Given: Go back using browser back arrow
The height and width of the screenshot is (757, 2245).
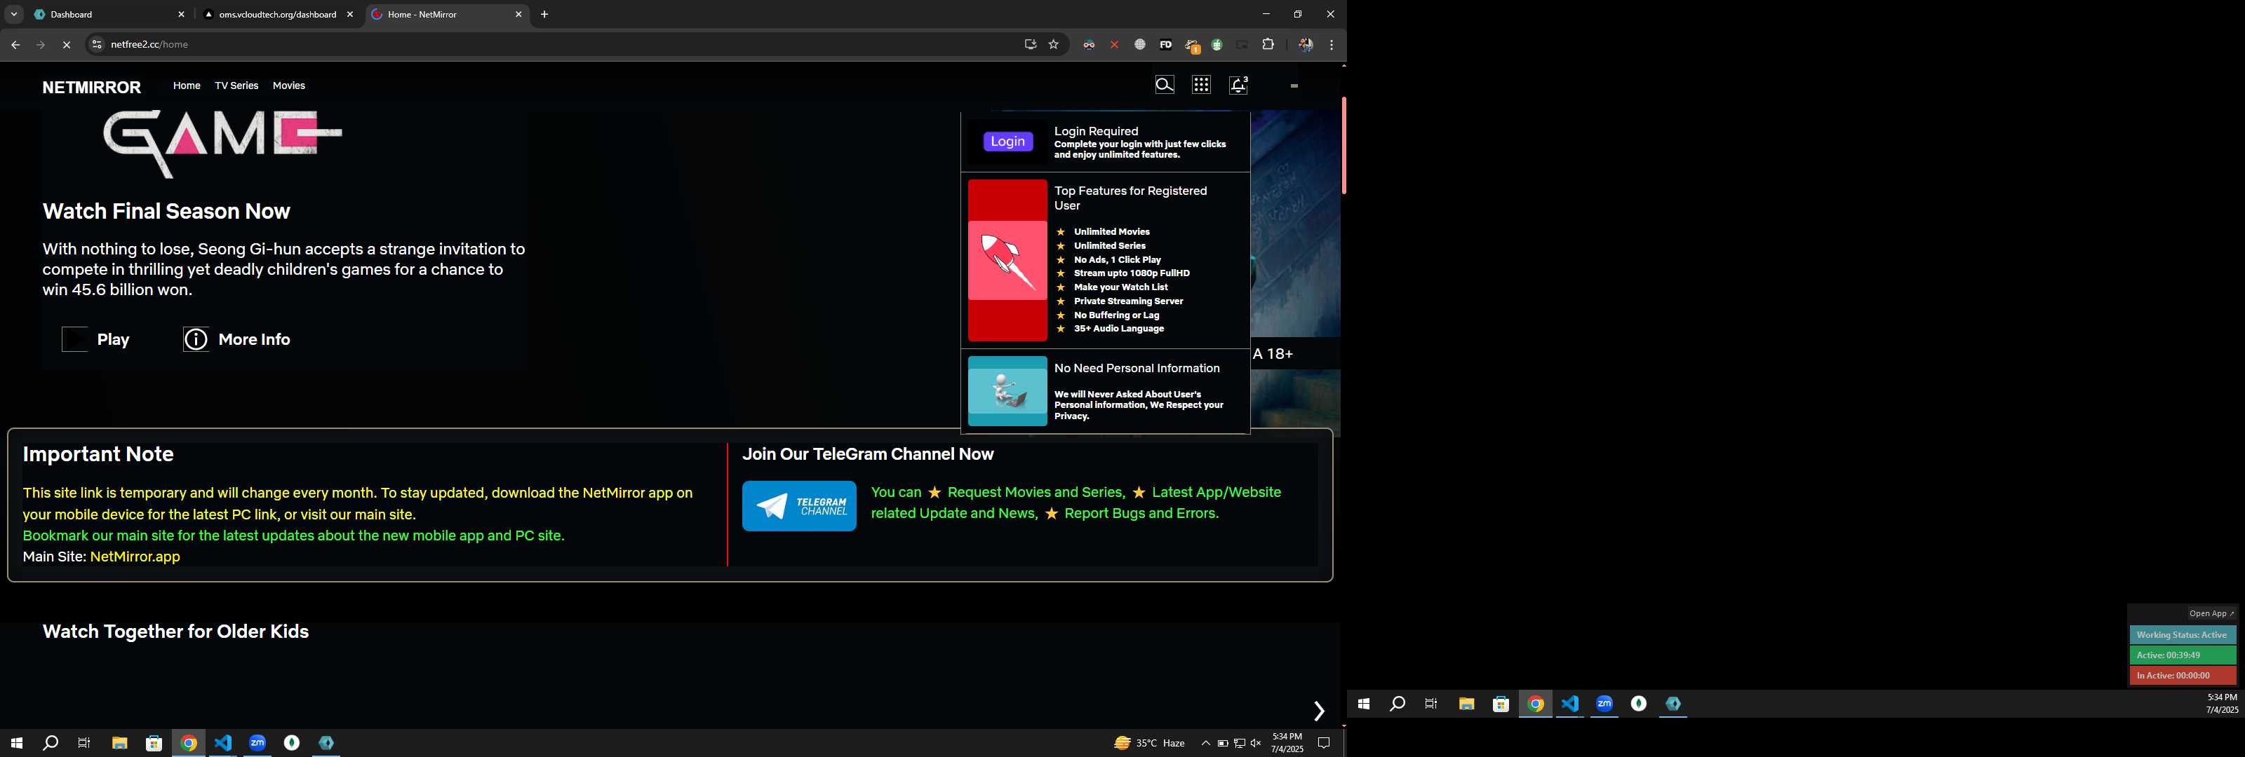Looking at the screenshot, I should click(15, 44).
